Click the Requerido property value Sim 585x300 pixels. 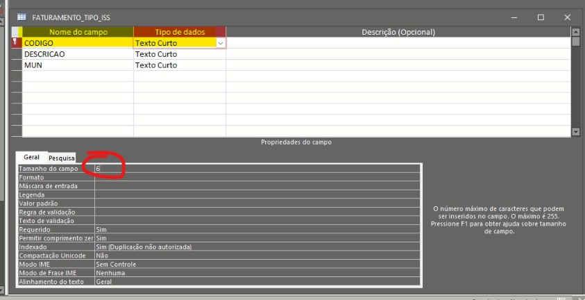click(257, 229)
